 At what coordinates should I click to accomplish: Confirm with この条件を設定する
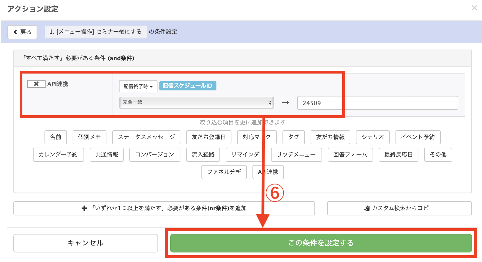(x=321, y=243)
